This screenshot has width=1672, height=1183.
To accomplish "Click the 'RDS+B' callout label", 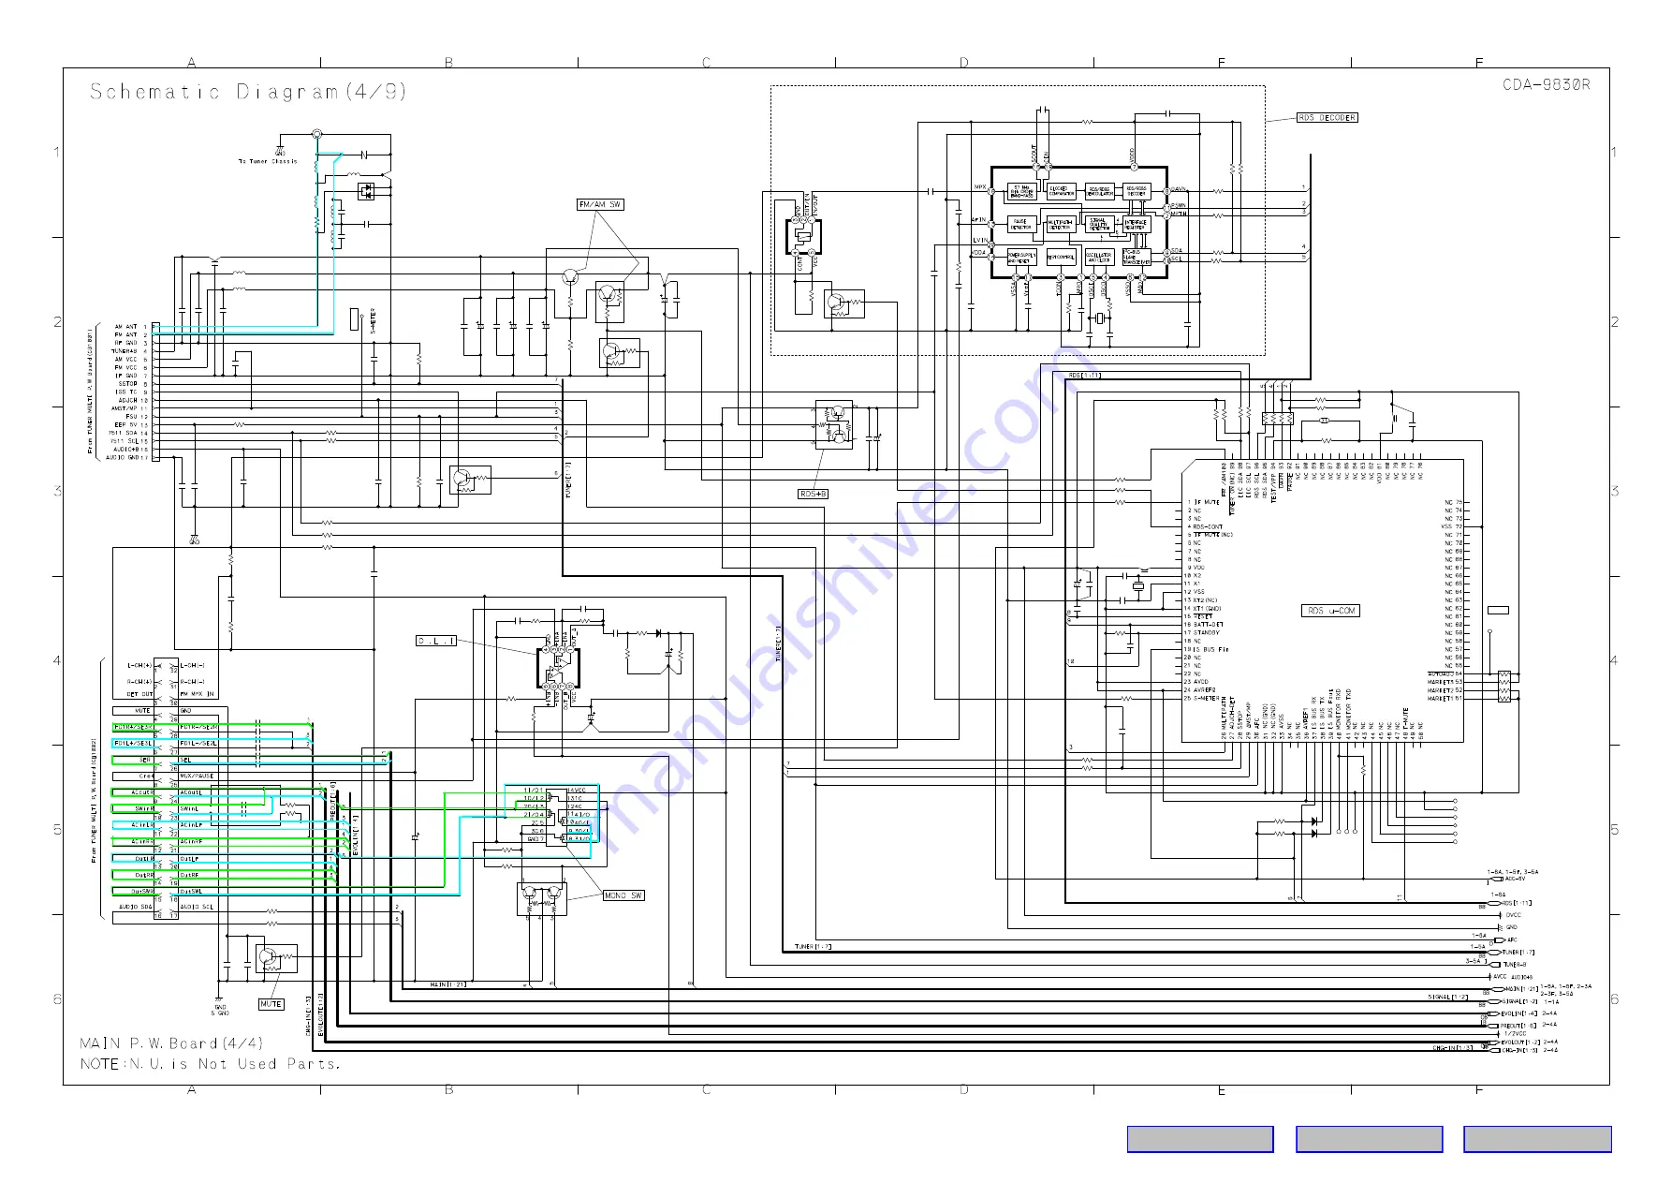I will coord(814,494).
